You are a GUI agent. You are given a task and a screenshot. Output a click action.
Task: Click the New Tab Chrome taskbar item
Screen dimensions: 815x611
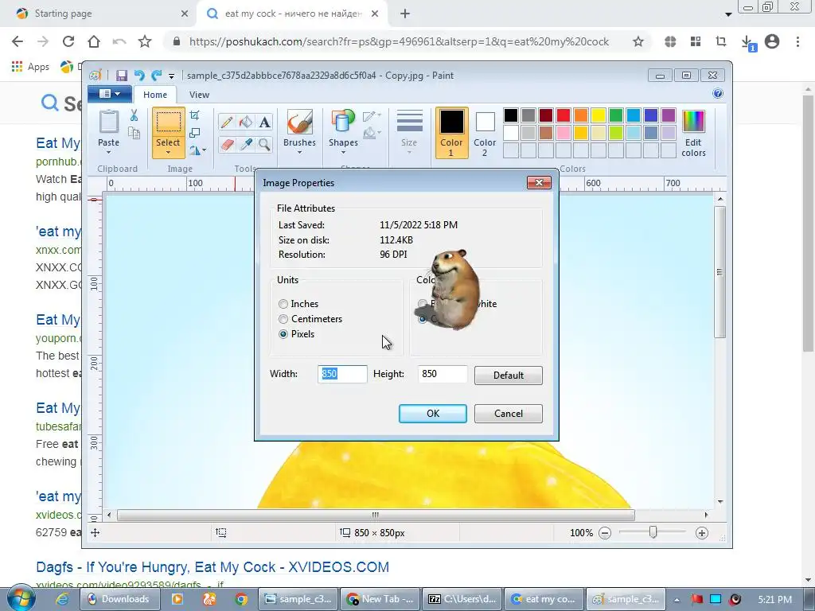tap(380, 599)
